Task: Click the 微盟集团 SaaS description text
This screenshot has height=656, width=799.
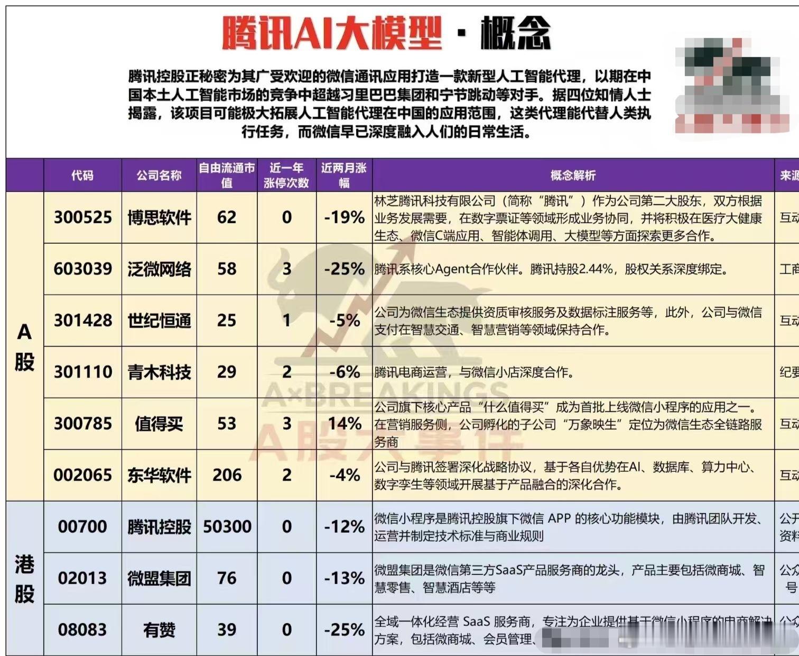Action: 570,579
